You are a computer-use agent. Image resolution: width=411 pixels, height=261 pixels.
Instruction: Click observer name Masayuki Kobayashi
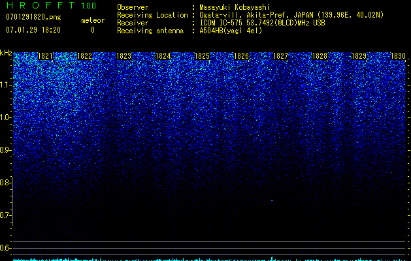[235, 7]
